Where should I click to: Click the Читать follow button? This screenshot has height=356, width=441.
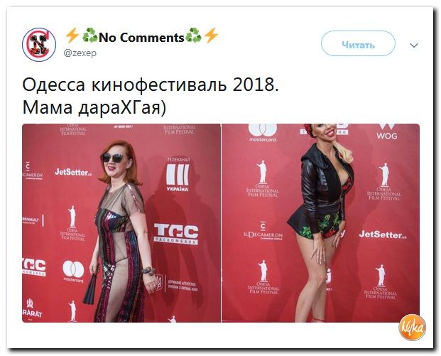point(358,45)
